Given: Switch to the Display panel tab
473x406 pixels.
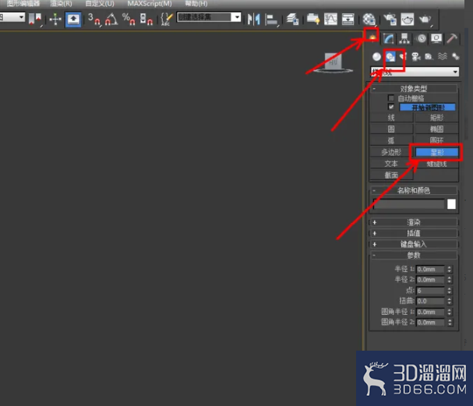Looking at the screenshot, I should pos(436,39).
